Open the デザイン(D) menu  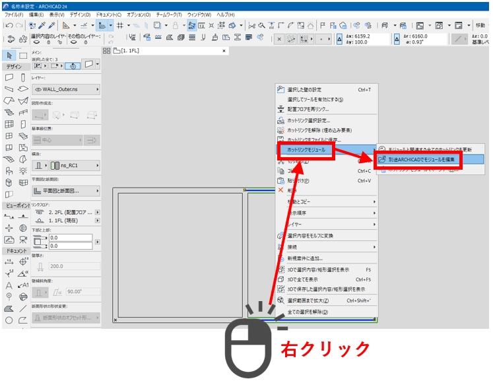pyautogui.click(x=80, y=15)
